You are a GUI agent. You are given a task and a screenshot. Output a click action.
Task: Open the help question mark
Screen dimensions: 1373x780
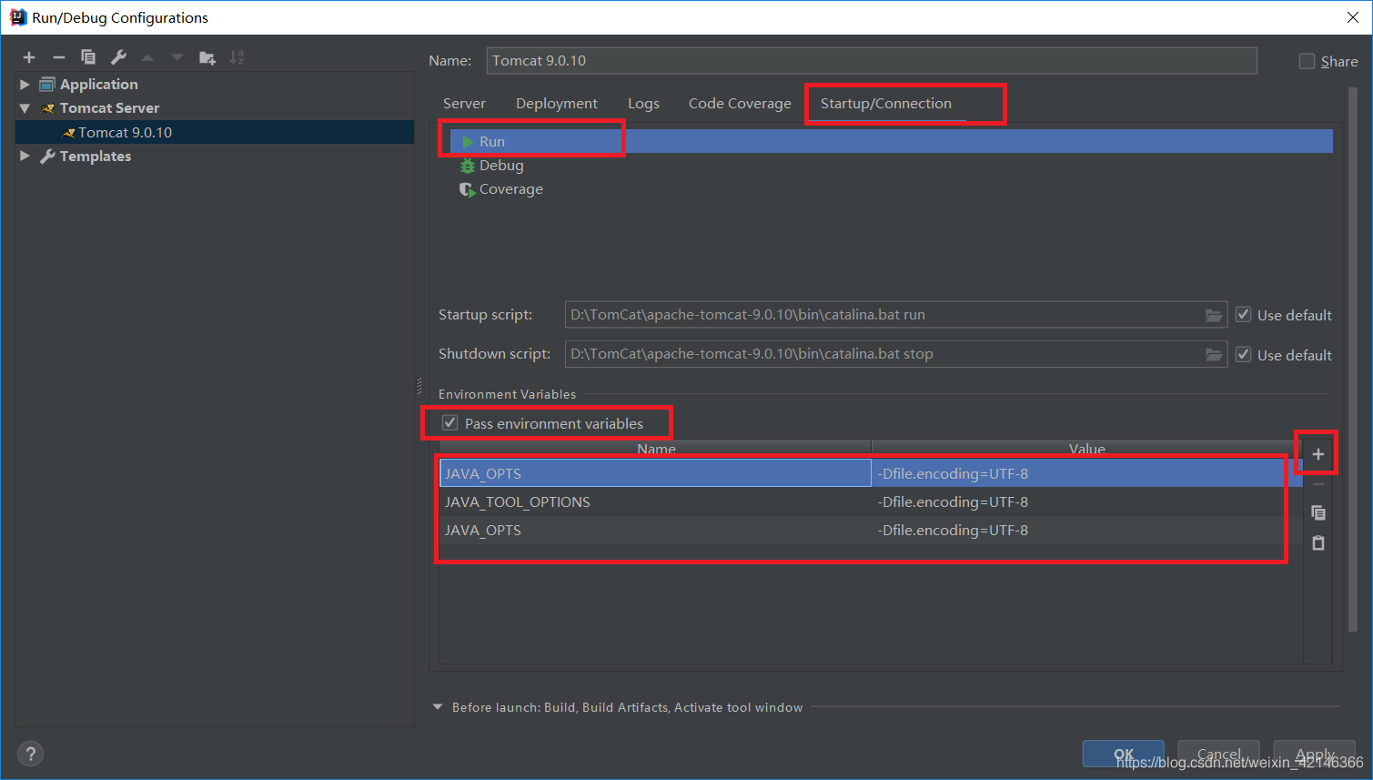click(30, 754)
